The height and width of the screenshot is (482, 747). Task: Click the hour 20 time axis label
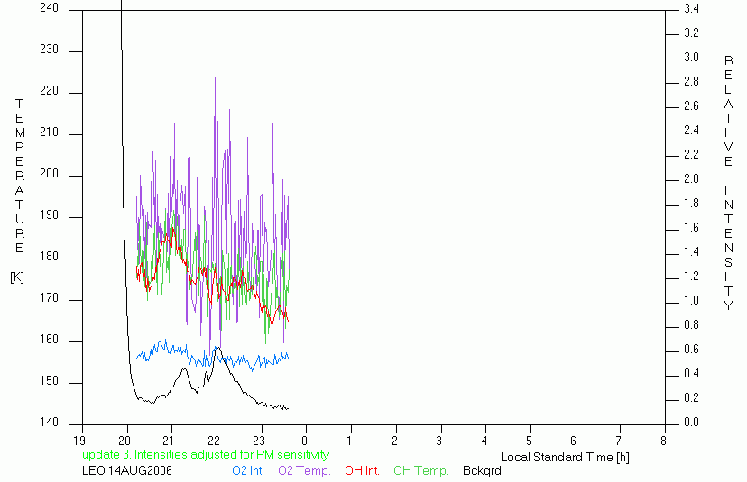[124, 441]
